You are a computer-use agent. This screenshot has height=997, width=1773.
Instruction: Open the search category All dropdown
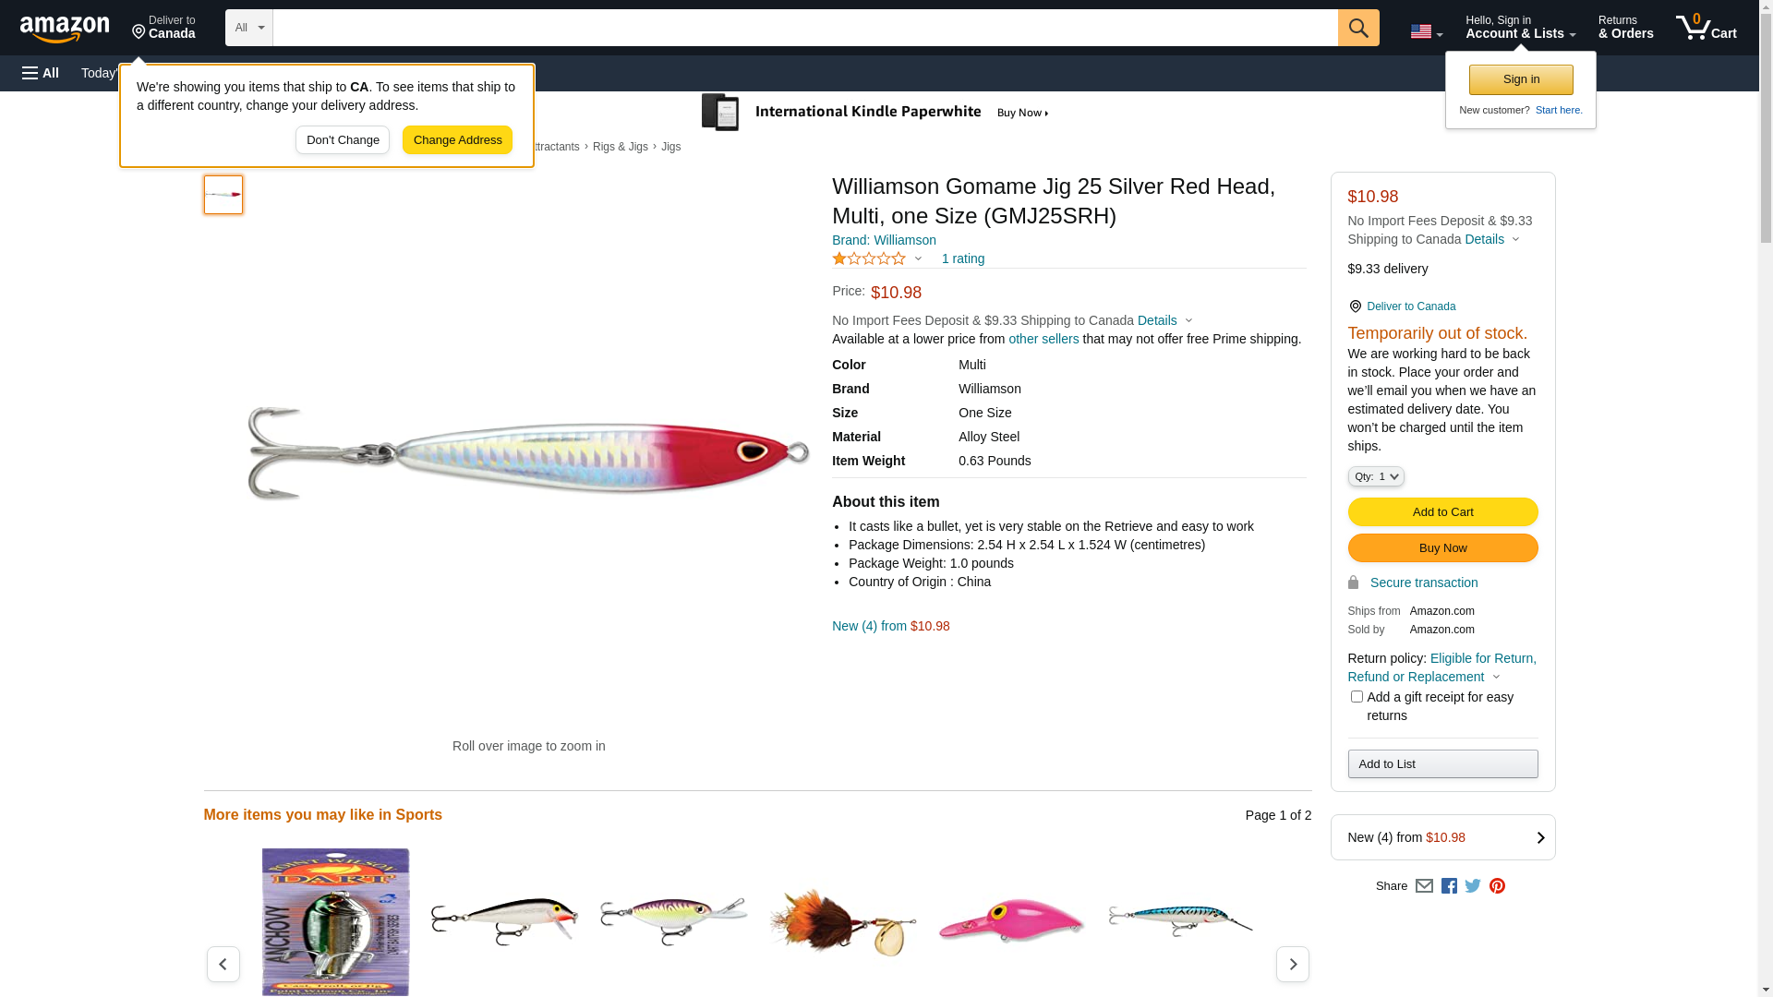pyautogui.click(x=249, y=28)
